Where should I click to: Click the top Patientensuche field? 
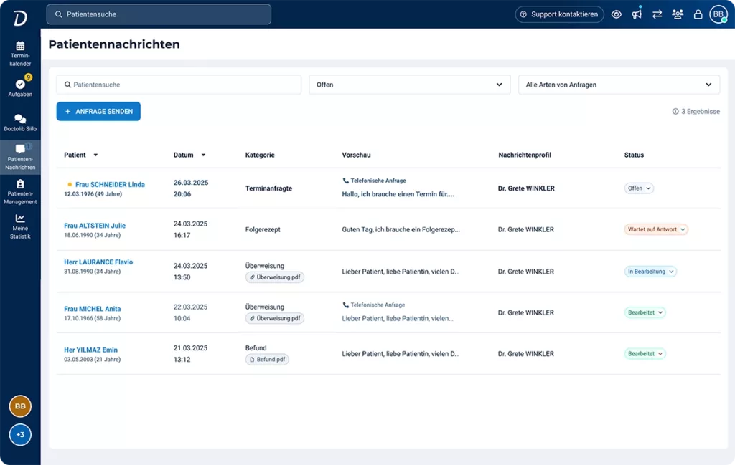pos(159,14)
